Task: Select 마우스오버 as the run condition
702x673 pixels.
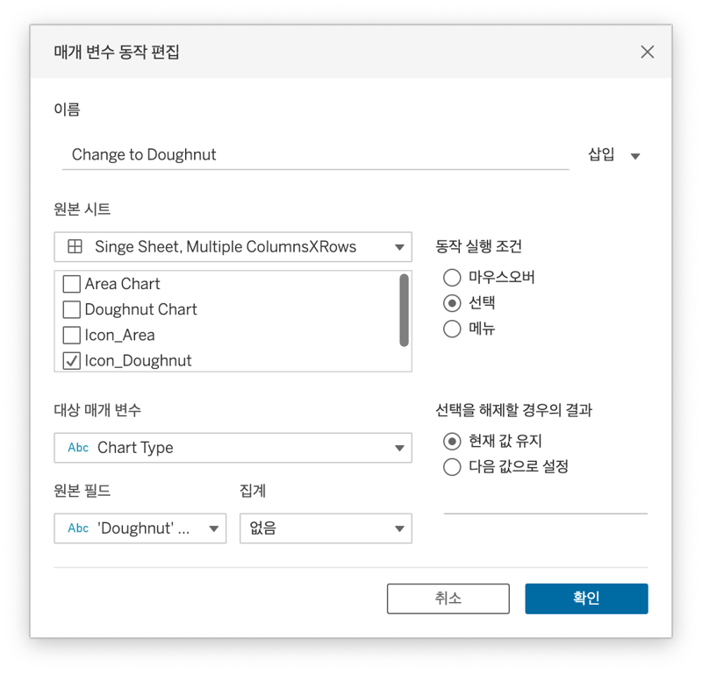Action: pyautogui.click(x=452, y=277)
